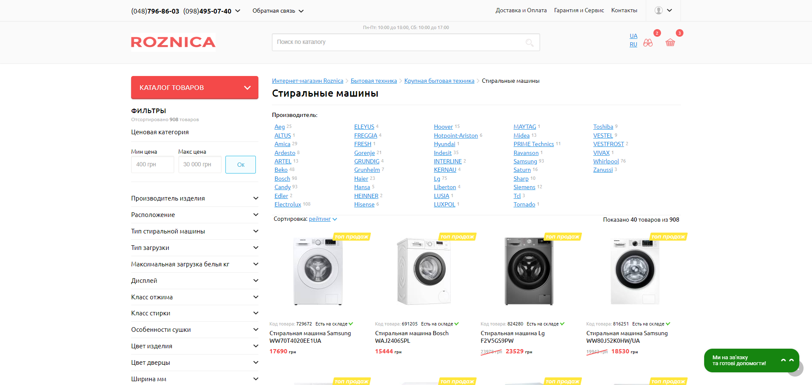The image size is (812, 385).
Task: Filter by Aeg manufacturer
Action: [x=280, y=127]
